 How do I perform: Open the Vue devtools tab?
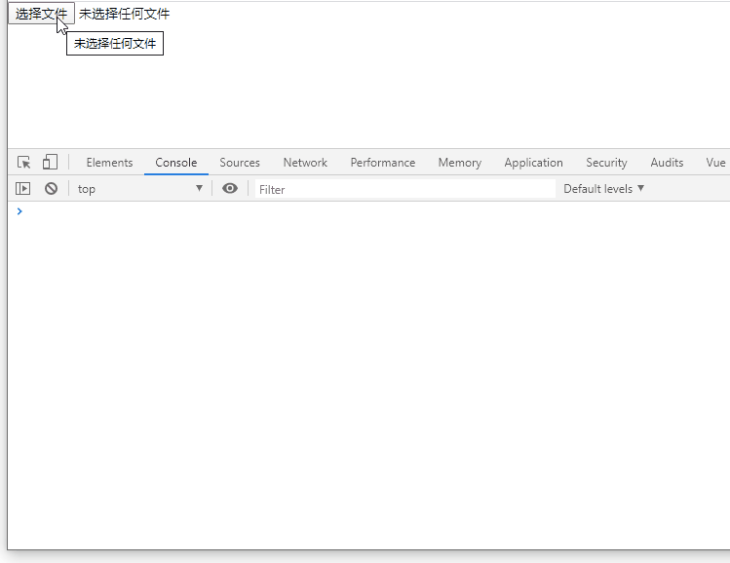715,163
